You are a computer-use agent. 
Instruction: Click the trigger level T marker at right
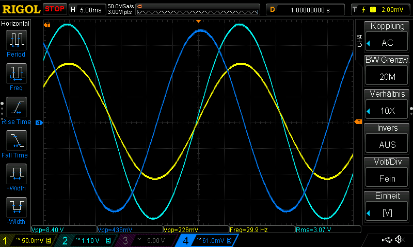pyautogui.click(x=358, y=122)
